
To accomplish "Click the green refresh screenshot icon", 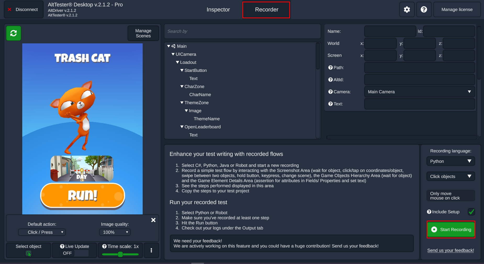I will coord(13,33).
